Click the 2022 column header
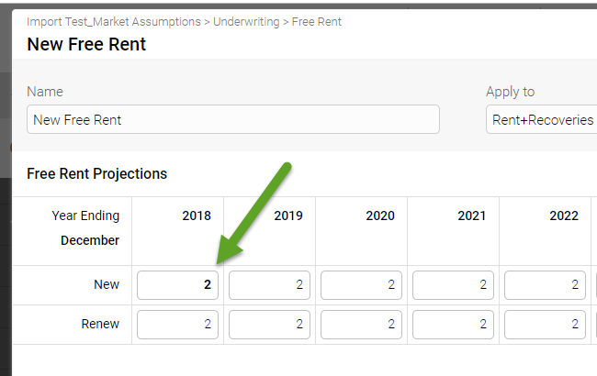Viewport: 597px width, 376px height. point(564,216)
